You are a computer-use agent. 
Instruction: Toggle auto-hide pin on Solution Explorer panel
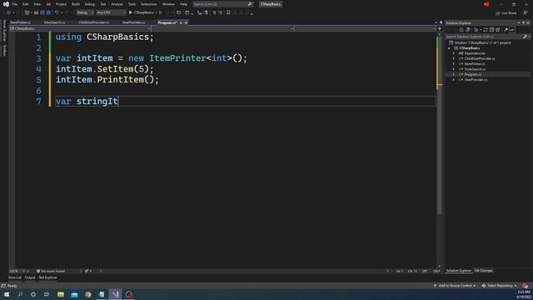coord(524,22)
